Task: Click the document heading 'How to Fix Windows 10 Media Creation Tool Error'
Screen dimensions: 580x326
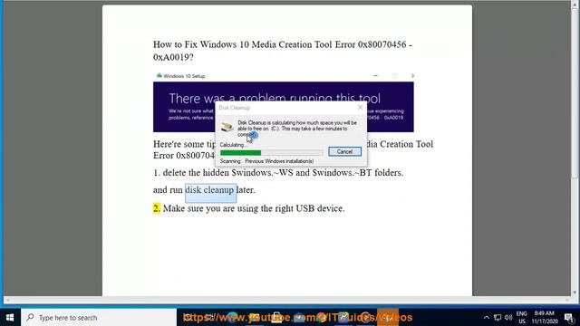Action: pyautogui.click(x=283, y=51)
